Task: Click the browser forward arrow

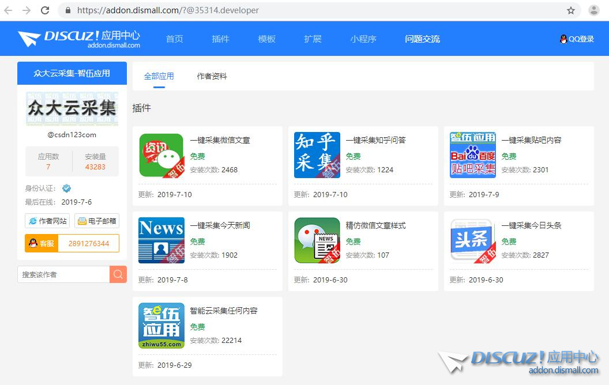Action: pos(27,10)
